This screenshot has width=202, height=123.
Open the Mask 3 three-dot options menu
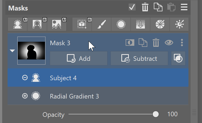(182, 43)
